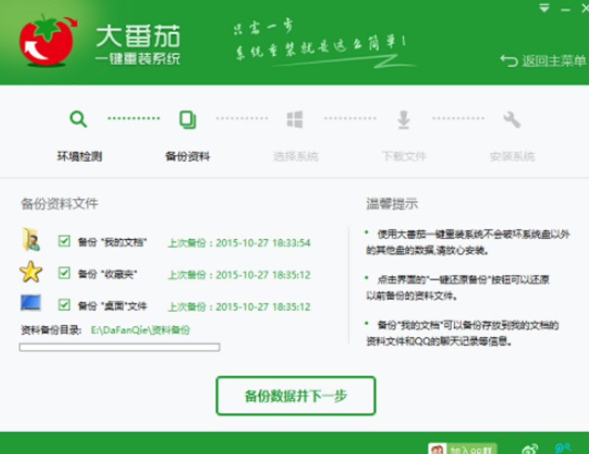Select the magnifier environment check icon

[78, 119]
